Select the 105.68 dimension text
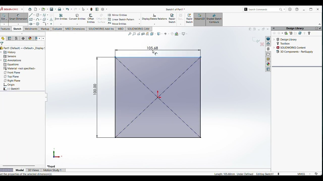The image size is (323, 181). point(152,48)
